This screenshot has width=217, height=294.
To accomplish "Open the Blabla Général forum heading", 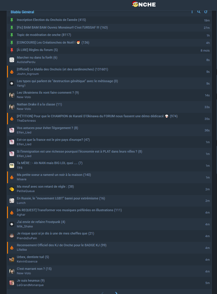I will pos(22,12).
